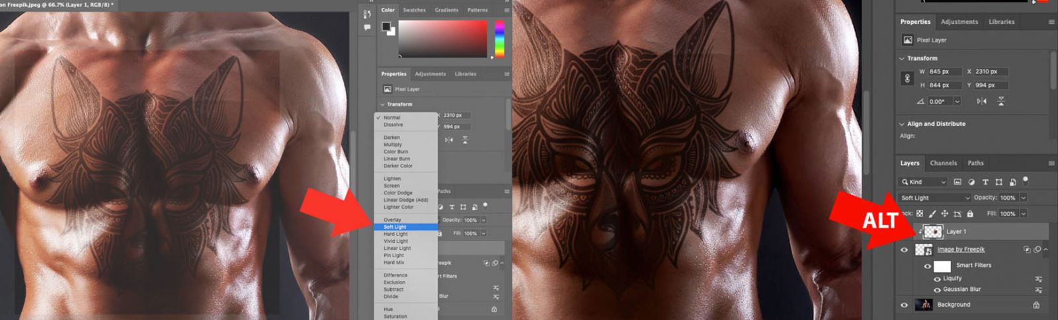This screenshot has height=320, width=1058.
Task: Toggle layer filtering switch in left screenshot
Action: [x=485, y=206]
